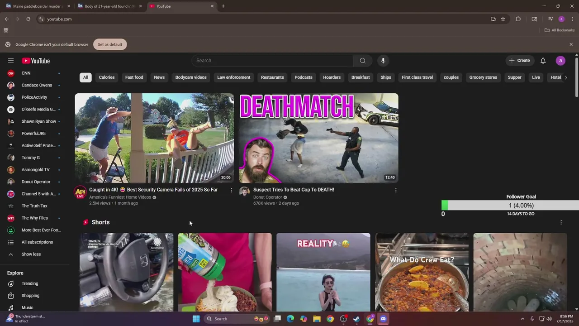
Task: Play the Best Security Camera Fails thumbnail
Action: click(x=154, y=138)
